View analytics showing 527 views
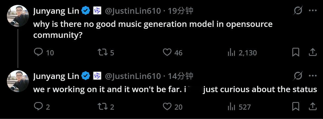 tap(231, 107)
